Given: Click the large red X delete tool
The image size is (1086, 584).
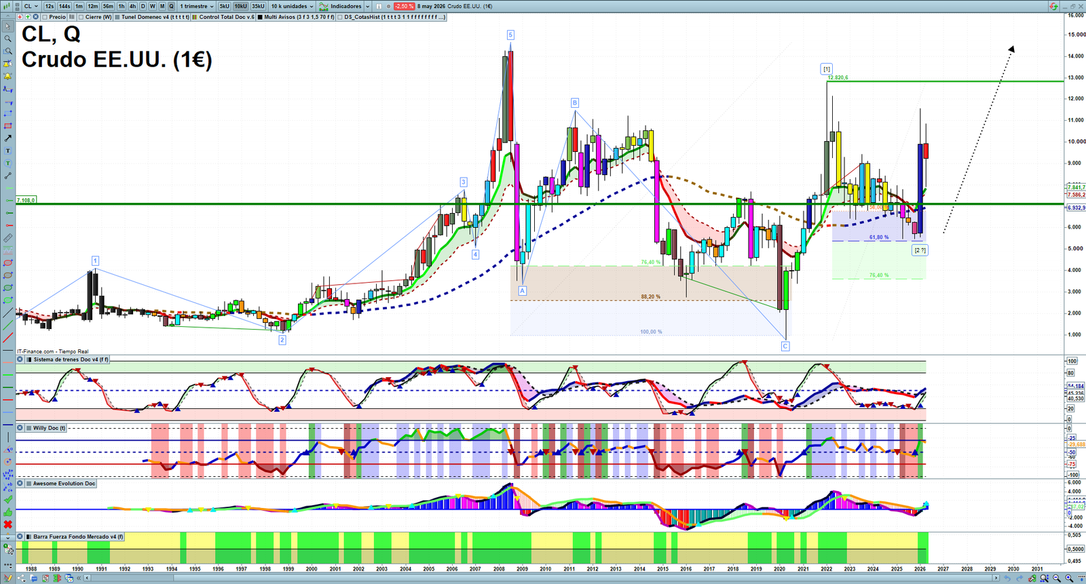Looking at the screenshot, I should click(x=7, y=524).
